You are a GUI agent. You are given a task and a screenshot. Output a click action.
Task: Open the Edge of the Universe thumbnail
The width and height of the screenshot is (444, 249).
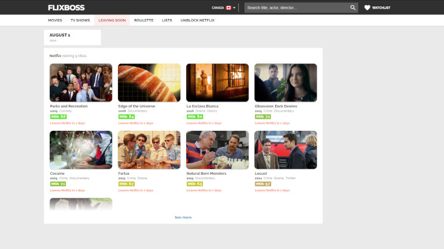pyautogui.click(x=149, y=82)
